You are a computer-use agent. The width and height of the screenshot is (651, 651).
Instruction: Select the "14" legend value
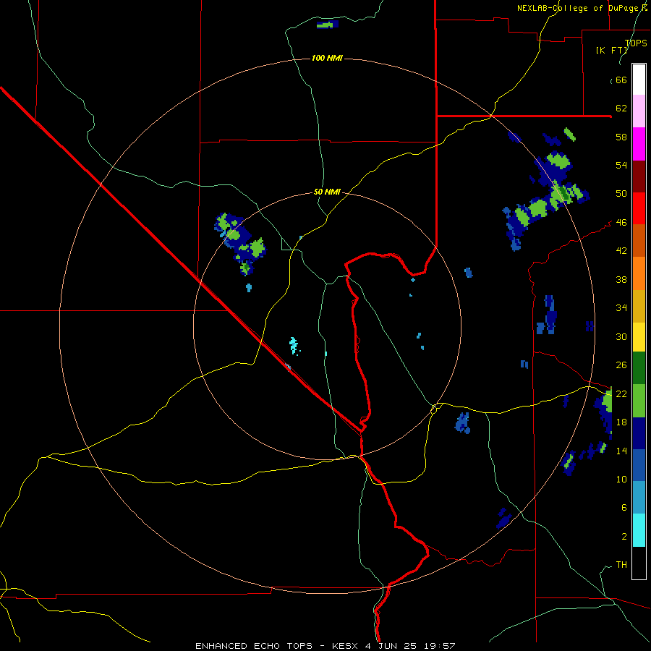point(621,451)
